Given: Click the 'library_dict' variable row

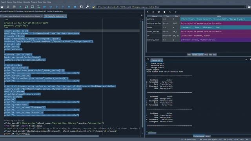Looking at the screenshot, I should (x=199, y=40).
